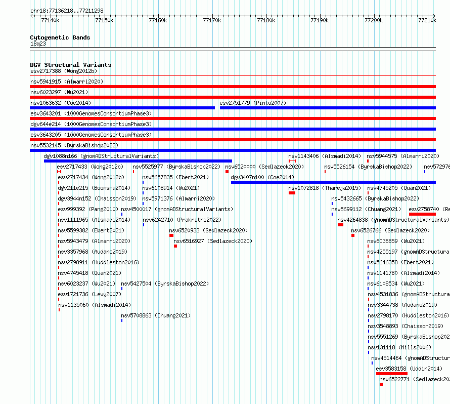Screen dimensions: 450x404
Task: Open nsv5432665 (ByrskaBishop2022) variant
Action: coord(375,198)
